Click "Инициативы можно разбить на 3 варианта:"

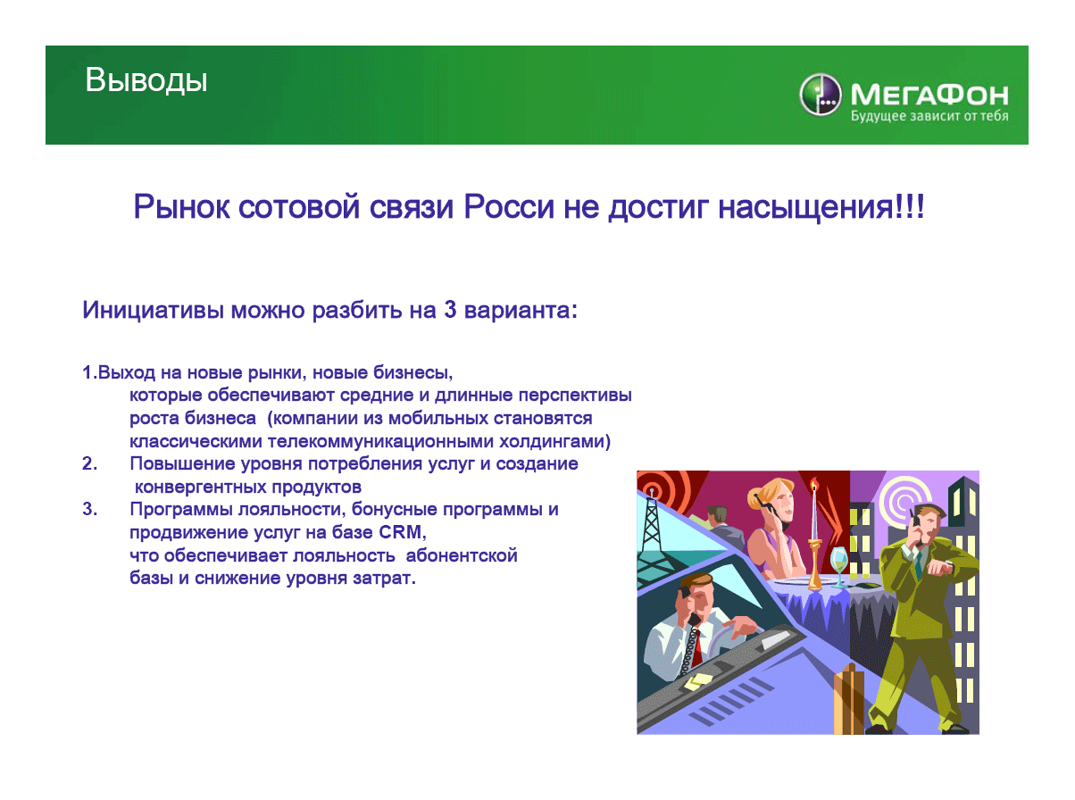(x=330, y=311)
